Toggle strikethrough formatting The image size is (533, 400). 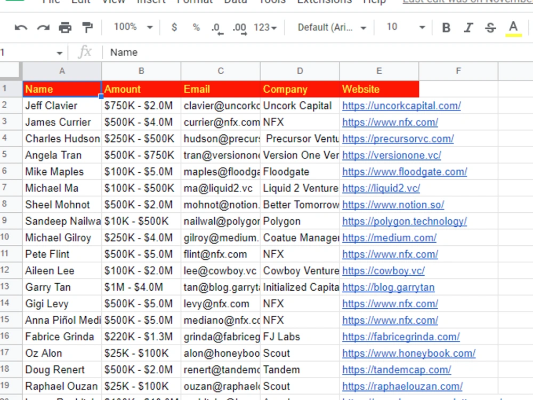pyautogui.click(x=490, y=27)
